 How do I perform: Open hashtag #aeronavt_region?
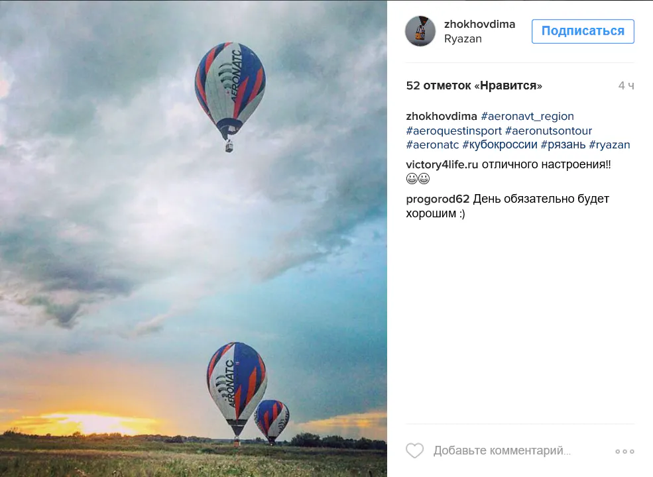(x=527, y=116)
